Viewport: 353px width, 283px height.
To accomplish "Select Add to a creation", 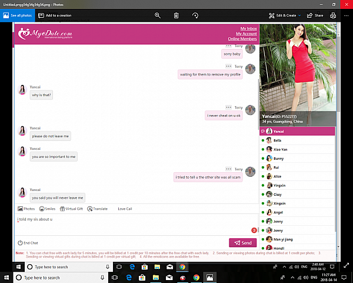I will [x=55, y=15].
